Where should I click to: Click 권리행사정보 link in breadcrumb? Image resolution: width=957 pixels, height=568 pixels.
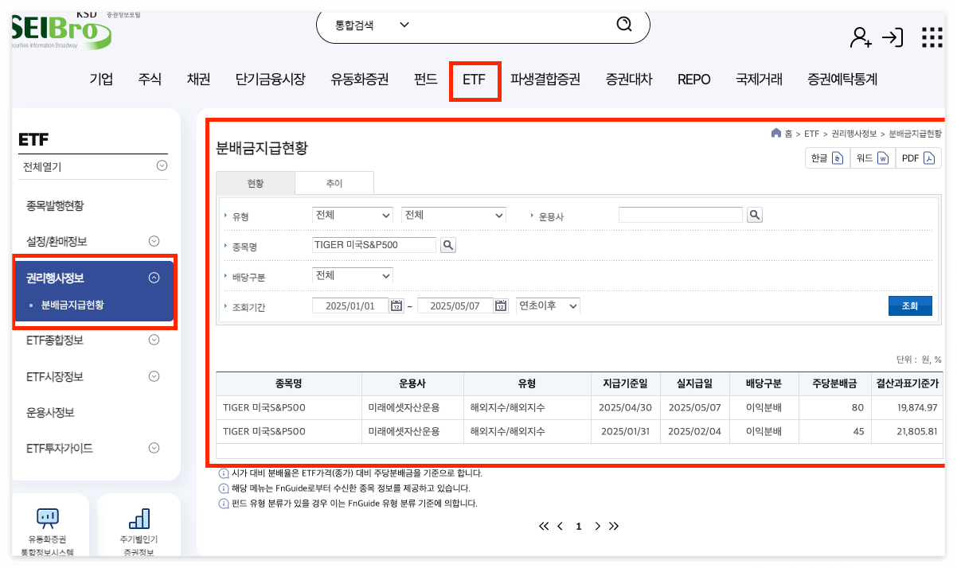[854, 134]
